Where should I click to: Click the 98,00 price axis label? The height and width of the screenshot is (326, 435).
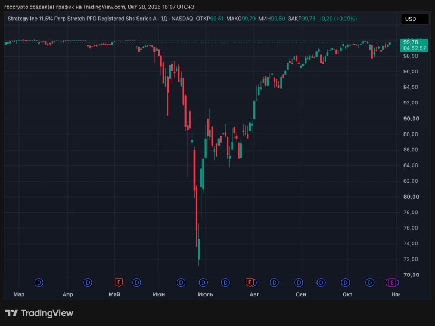click(411, 56)
